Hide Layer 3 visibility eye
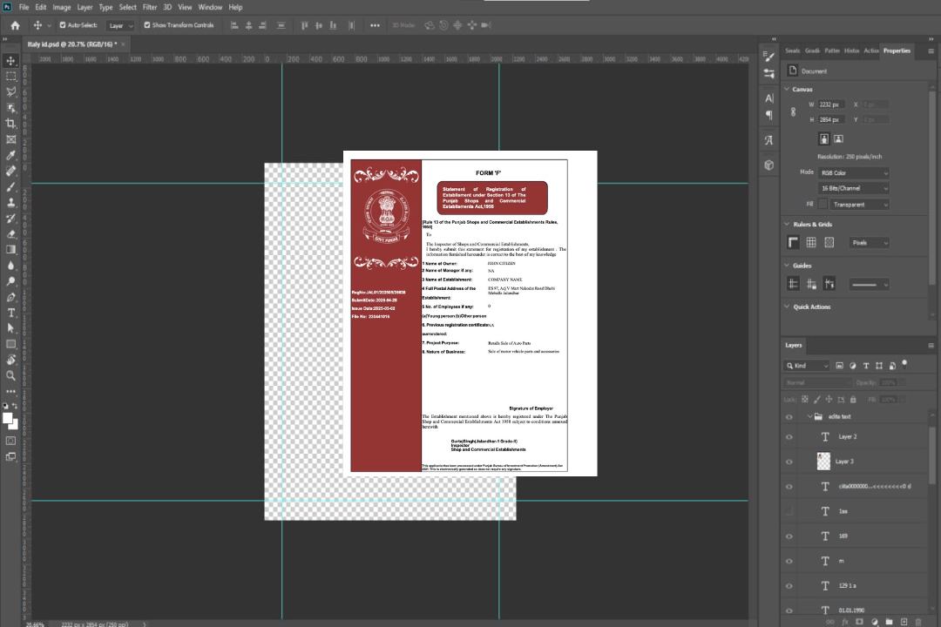This screenshot has width=941, height=627. (789, 462)
